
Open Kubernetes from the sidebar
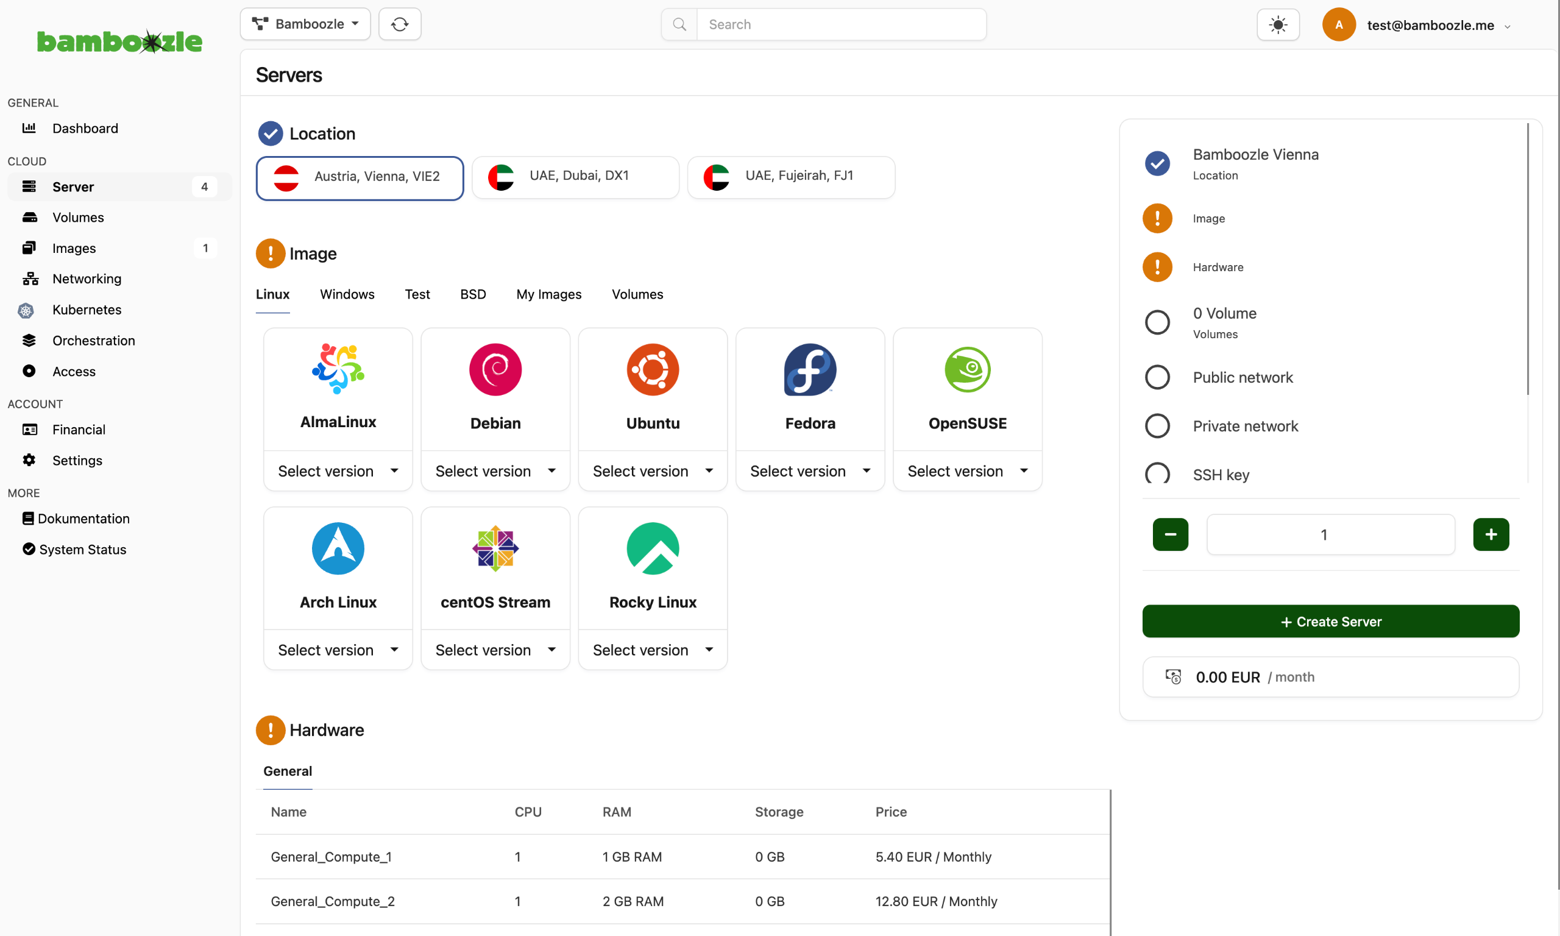point(87,310)
